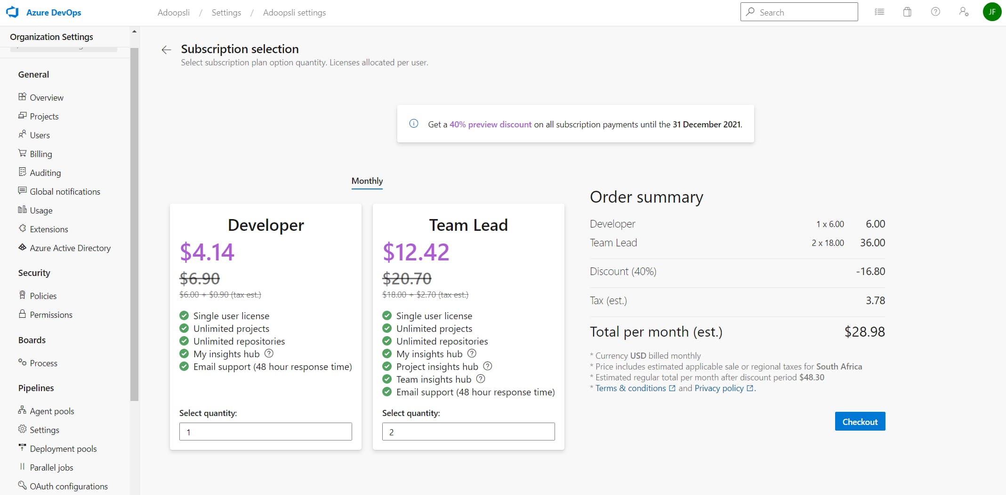
Task: Click the Organization Settings heading
Action: coord(51,37)
